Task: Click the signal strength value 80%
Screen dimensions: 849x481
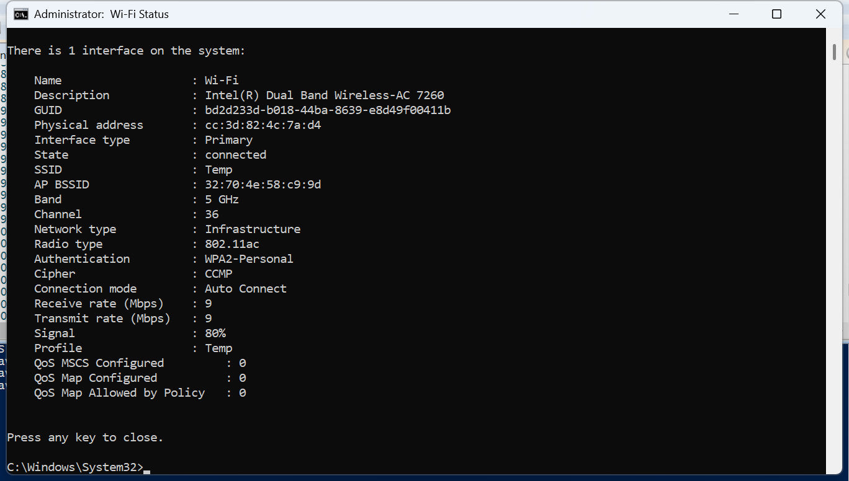Action: click(x=215, y=333)
